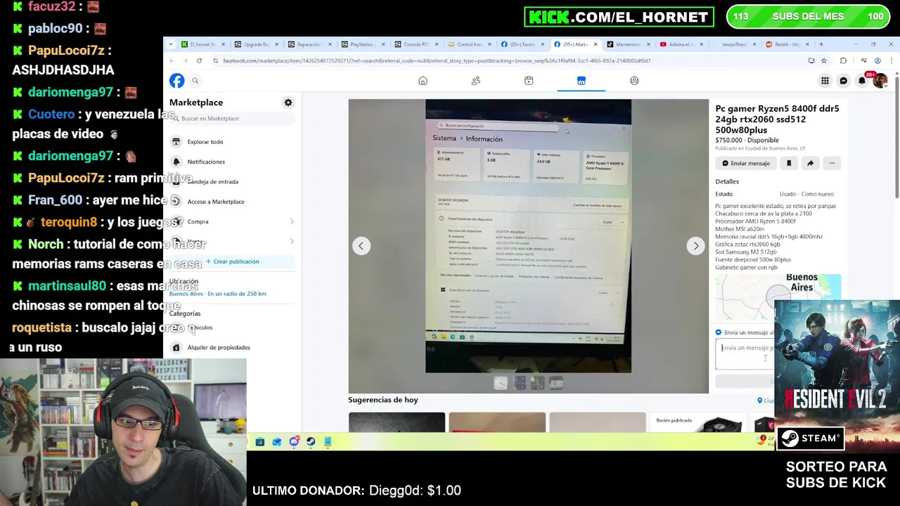Open the Facebook search magnifier icon
Screen dimensions: 900x506
[195, 81]
